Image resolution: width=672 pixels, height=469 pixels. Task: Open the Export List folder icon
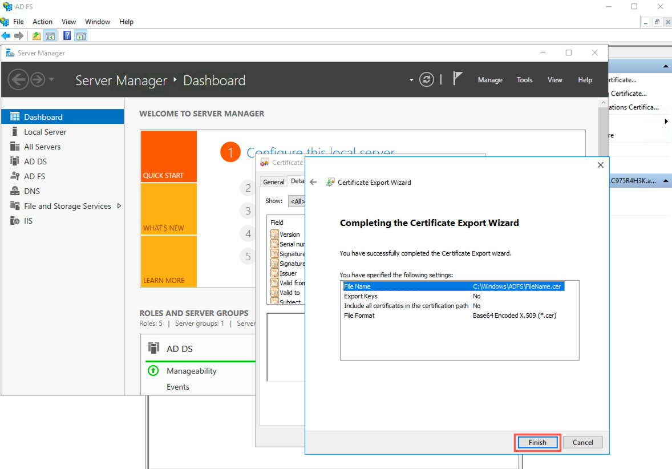click(x=35, y=35)
